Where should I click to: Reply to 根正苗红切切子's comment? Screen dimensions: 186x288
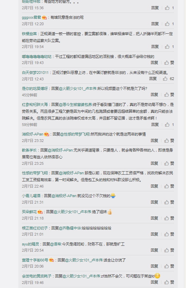(154, 234)
